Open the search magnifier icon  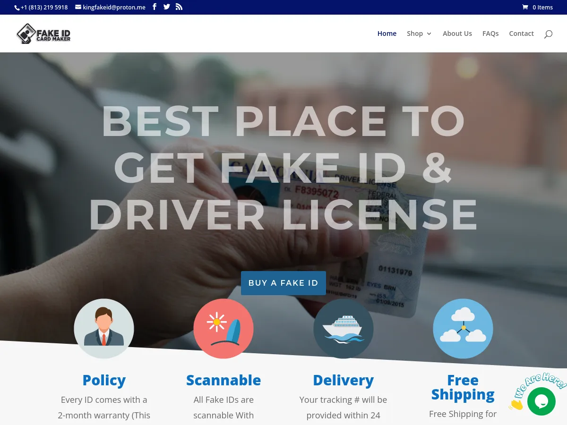pos(548,34)
